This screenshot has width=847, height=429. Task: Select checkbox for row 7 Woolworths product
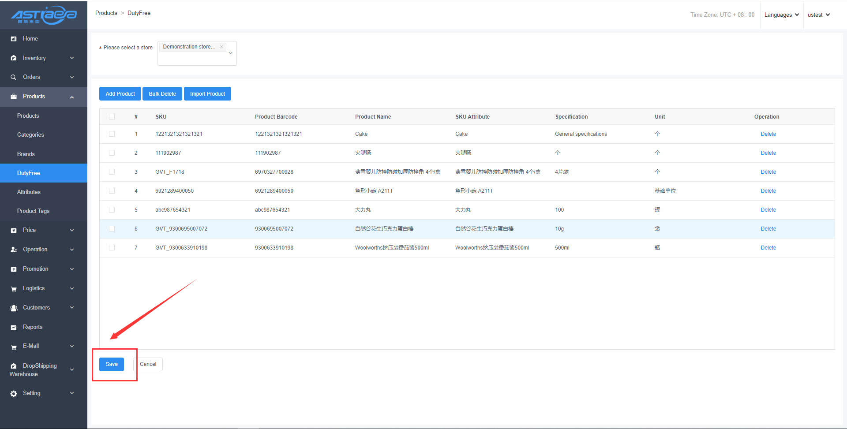pyautogui.click(x=112, y=248)
